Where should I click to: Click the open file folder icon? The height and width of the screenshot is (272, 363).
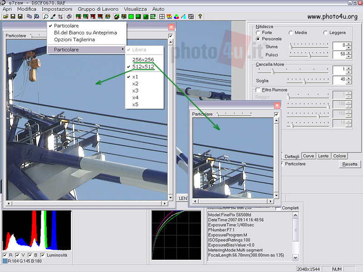5,16
